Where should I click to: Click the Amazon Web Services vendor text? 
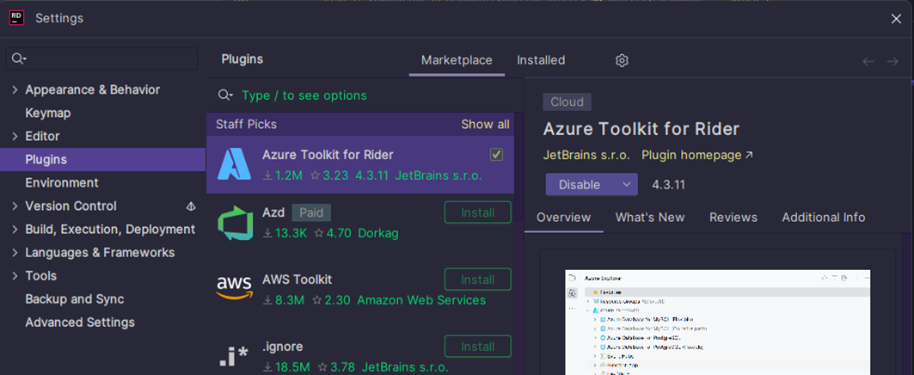420,300
